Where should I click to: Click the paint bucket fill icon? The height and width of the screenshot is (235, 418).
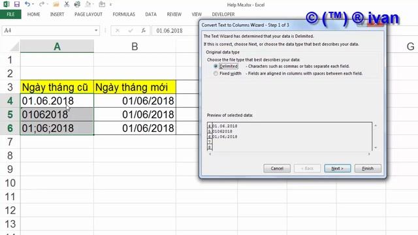pos(88,4)
